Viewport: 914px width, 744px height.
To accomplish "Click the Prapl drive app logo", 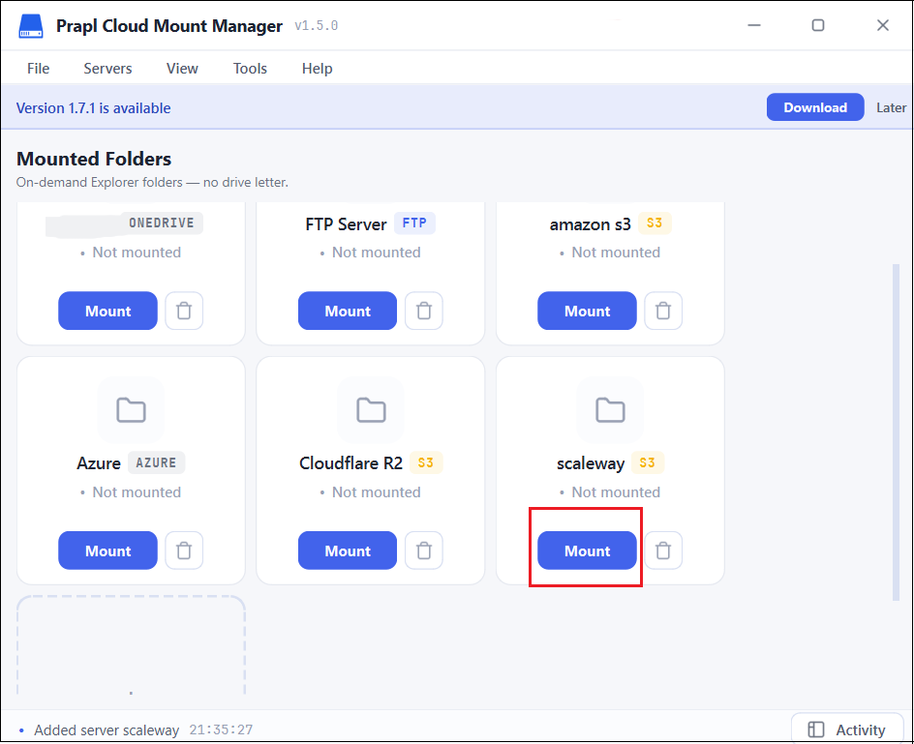I will 31,26.
